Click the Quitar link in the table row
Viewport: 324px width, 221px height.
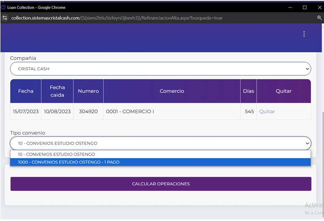tap(267, 112)
